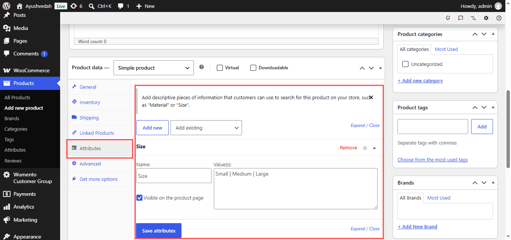Move Product data panel down
511x240 pixels.
pyautogui.click(x=371, y=68)
